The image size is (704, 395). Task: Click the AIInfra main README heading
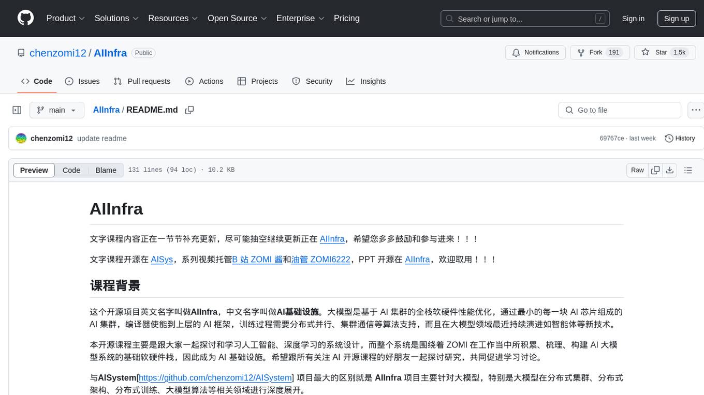pos(116,209)
